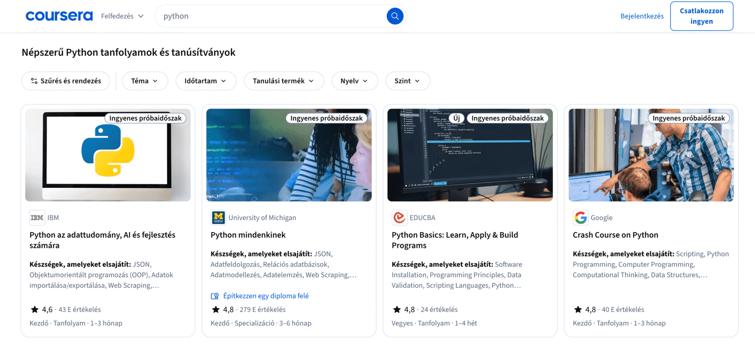Screen dimensions: 755x344
Task: Open Szűrés és rendezés filter panel
Action: 66,81
